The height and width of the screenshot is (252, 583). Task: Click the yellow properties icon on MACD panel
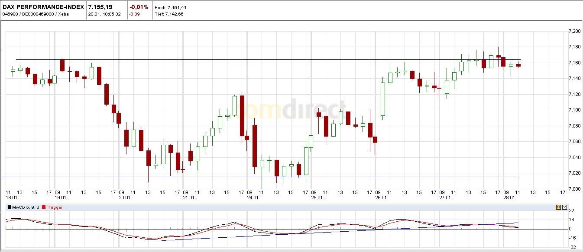coord(559,207)
